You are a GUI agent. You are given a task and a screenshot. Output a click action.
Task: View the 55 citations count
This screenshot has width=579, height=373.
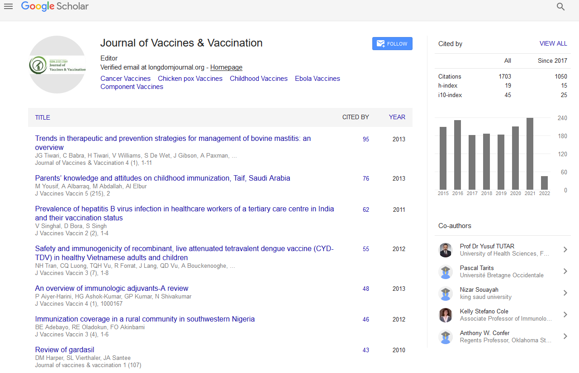pos(366,249)
